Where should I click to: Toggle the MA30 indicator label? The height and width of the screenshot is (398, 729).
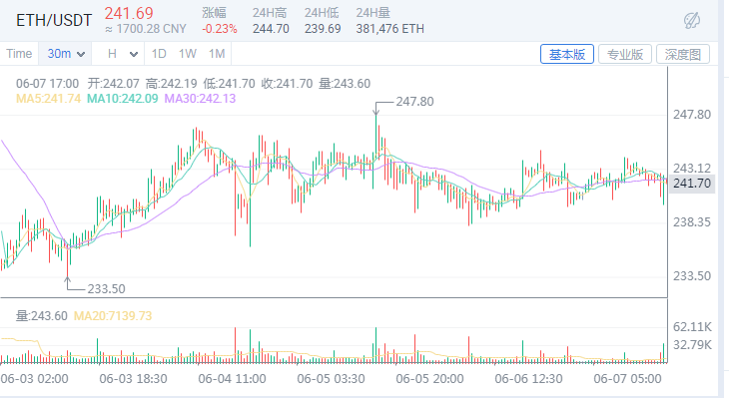pyautogui.click(x=200, y=99)
